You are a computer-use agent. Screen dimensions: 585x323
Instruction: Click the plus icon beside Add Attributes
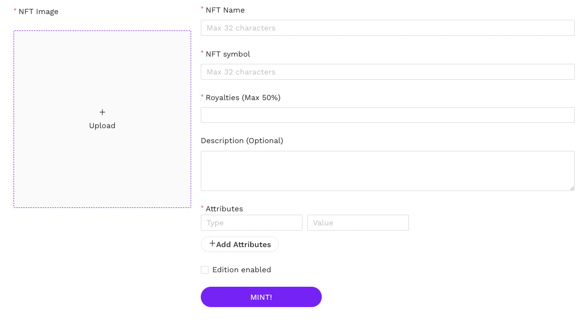pyautogui.click(x=212, y=244)
